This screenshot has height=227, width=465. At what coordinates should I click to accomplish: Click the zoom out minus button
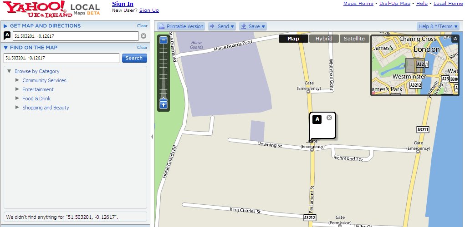(x=164, y=40)
